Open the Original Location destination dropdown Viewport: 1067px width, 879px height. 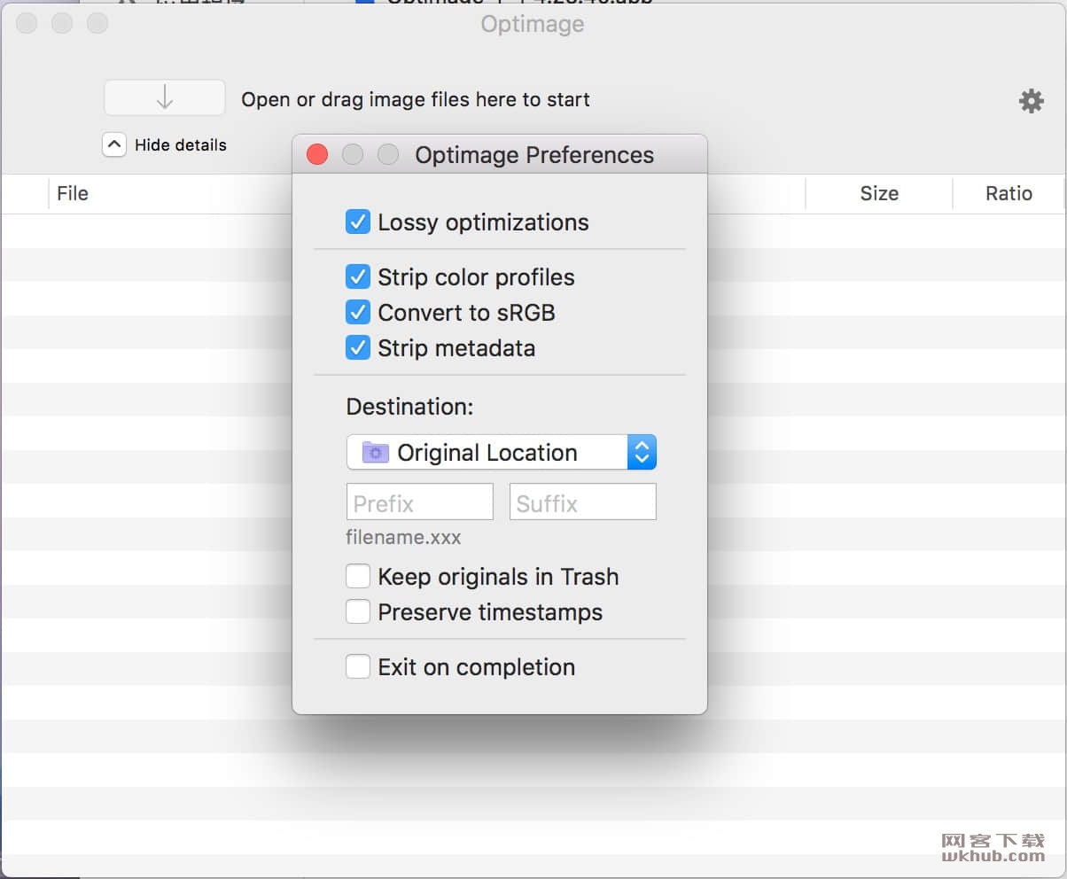502,452
